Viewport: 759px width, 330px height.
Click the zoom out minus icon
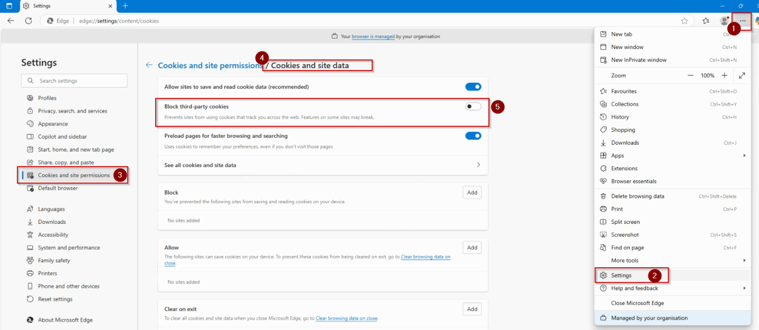click(x=690, y=76)
